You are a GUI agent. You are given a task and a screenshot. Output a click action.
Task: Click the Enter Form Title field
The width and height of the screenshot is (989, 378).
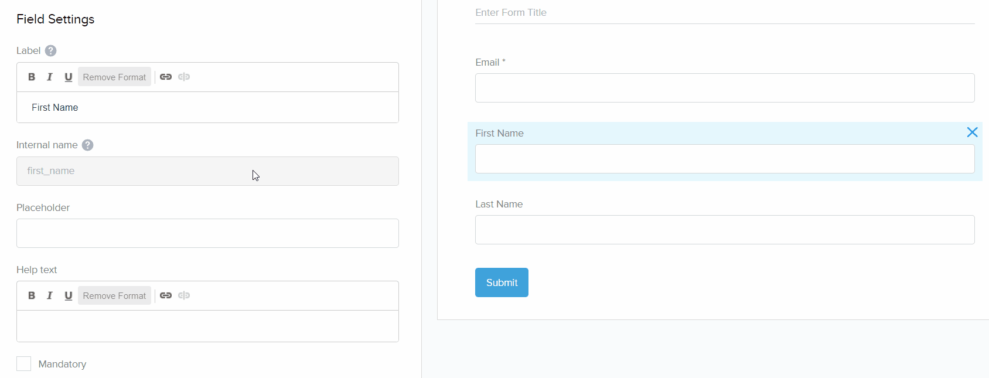click(724, 13)
